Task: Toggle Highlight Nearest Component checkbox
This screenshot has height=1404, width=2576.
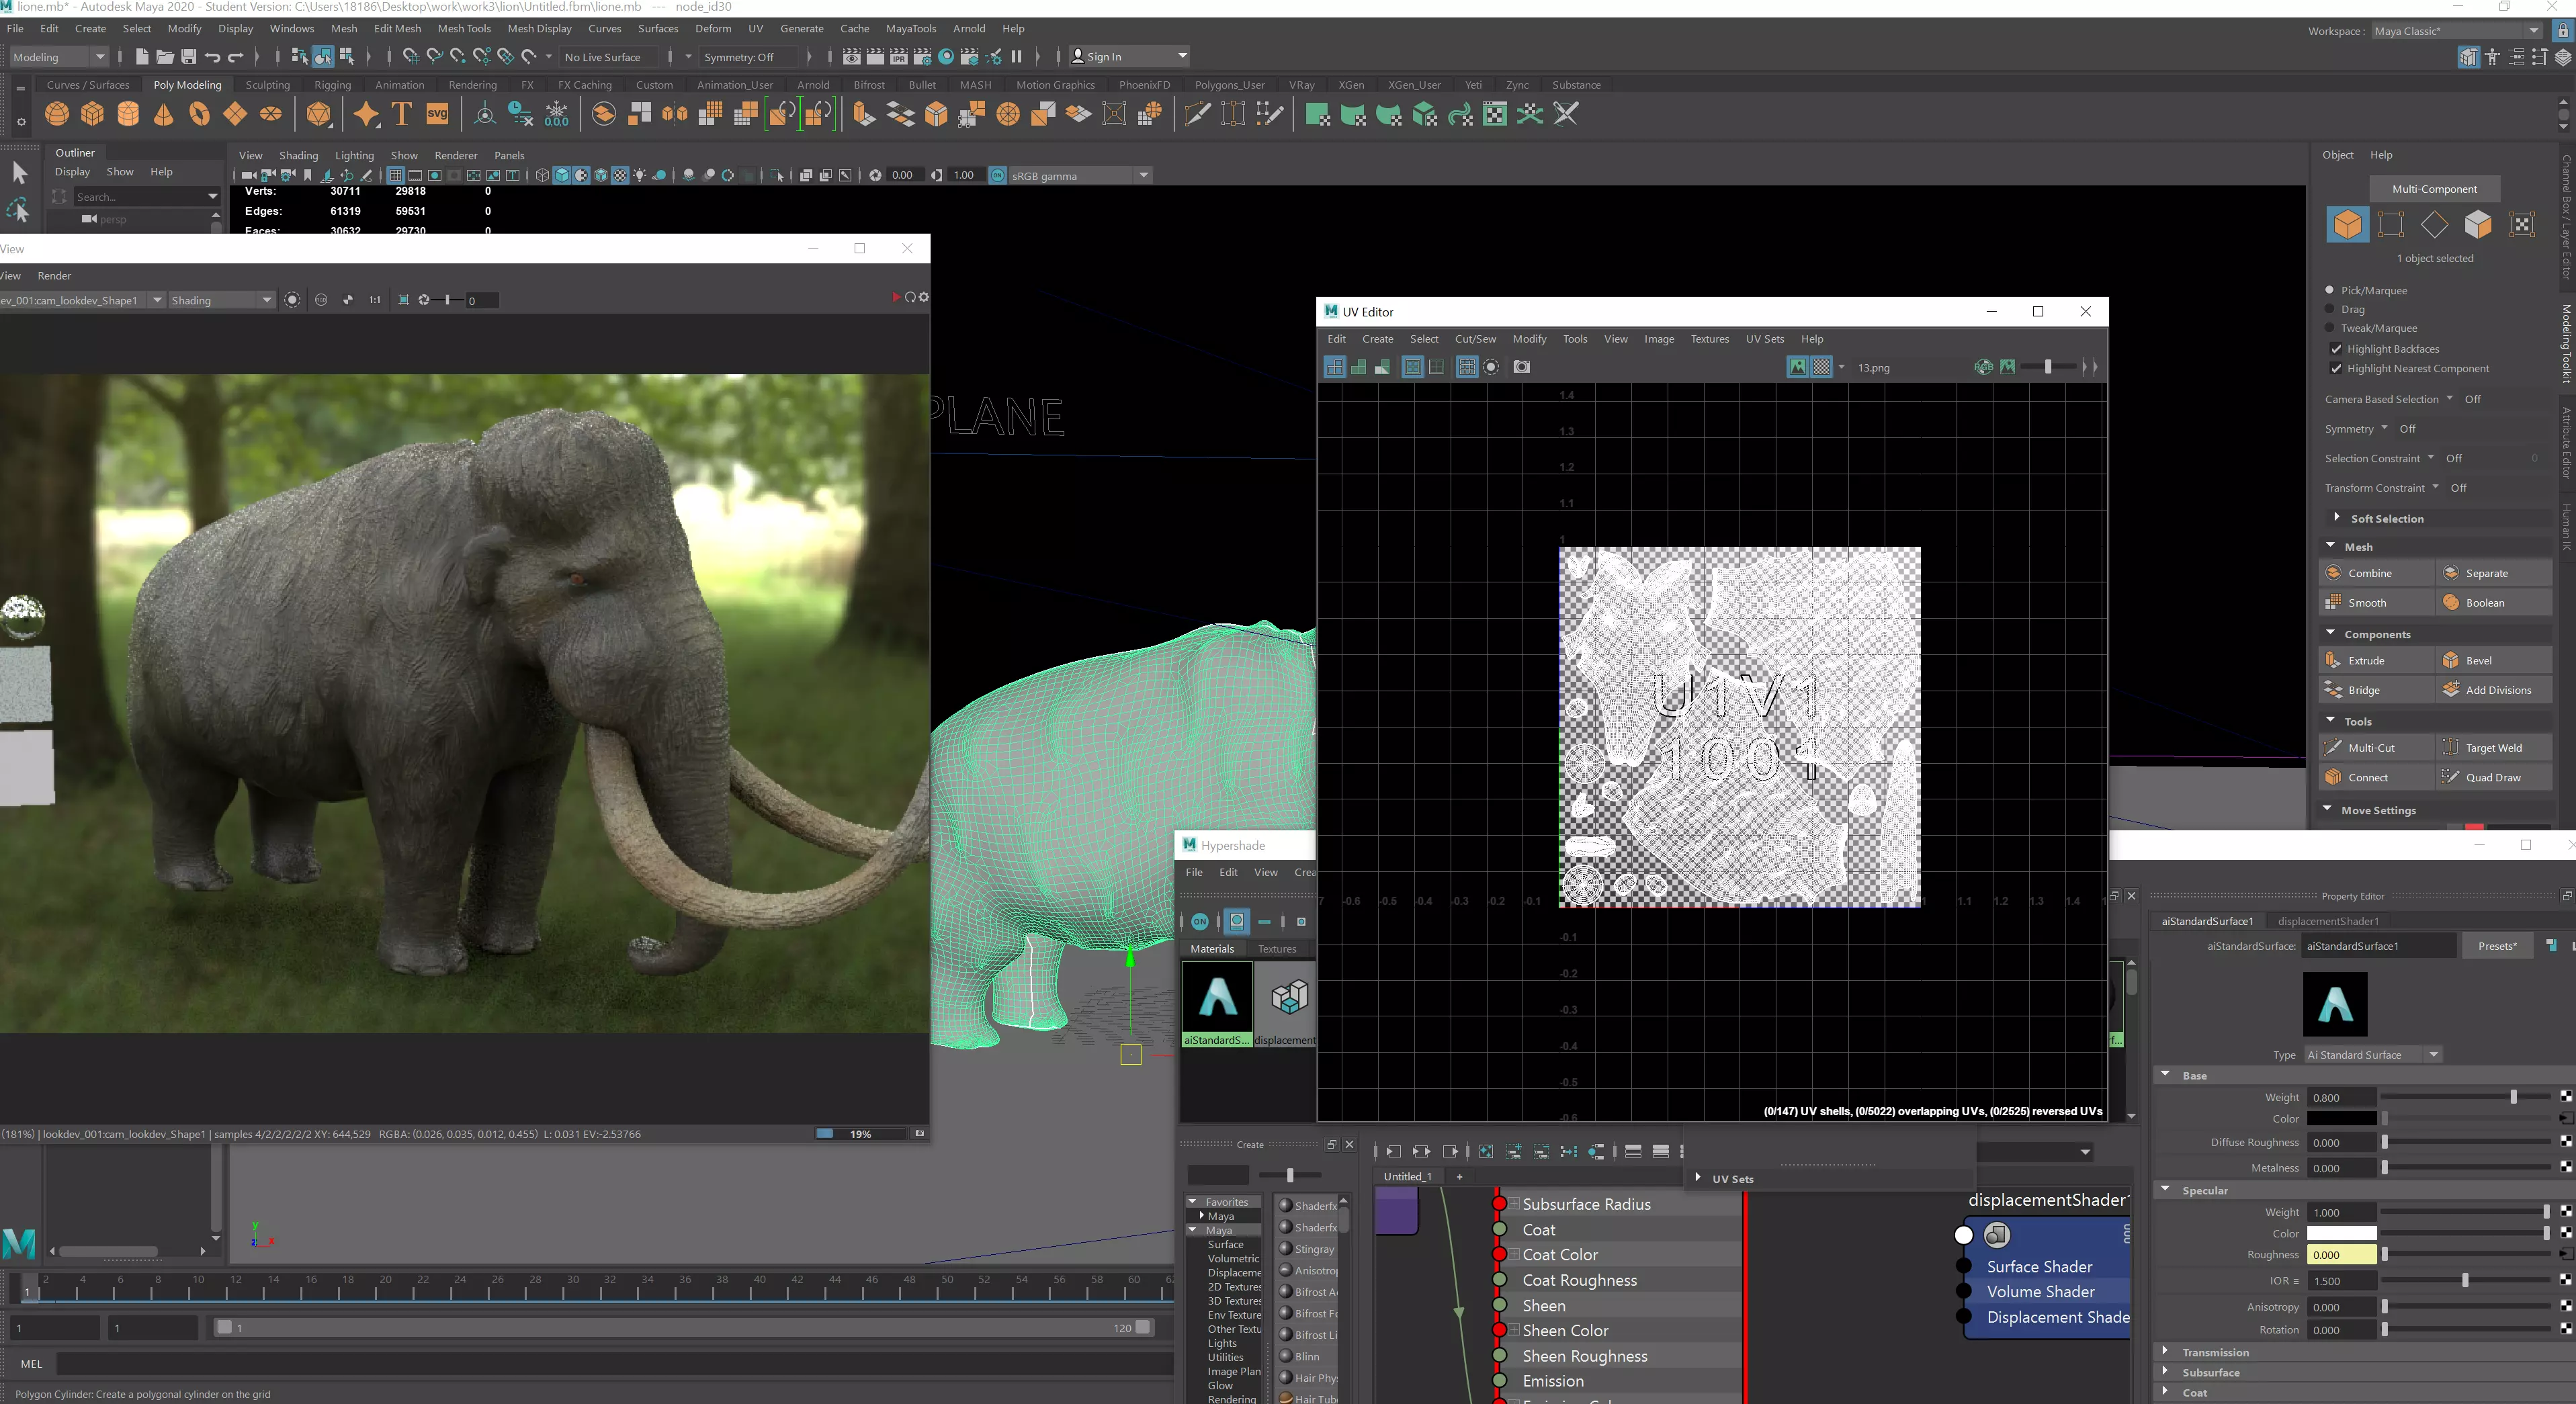Action: click(2336, 369)
